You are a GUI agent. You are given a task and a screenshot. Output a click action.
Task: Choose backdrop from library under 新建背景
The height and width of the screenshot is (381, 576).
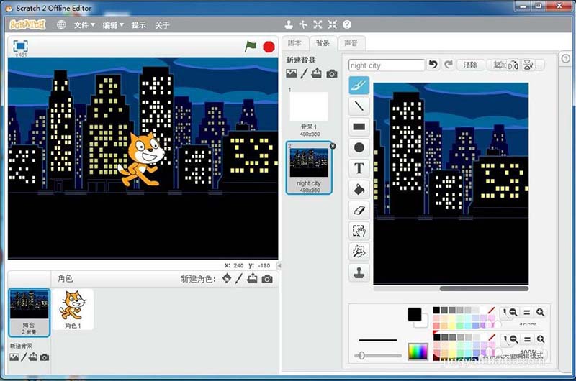292,73
